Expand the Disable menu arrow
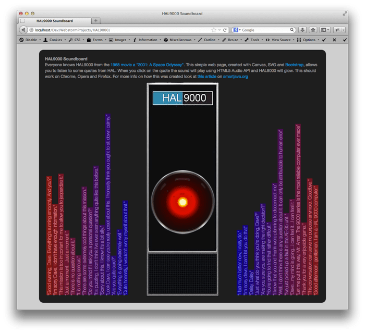The height and width of the screenshot is (333, 365). 40,40
